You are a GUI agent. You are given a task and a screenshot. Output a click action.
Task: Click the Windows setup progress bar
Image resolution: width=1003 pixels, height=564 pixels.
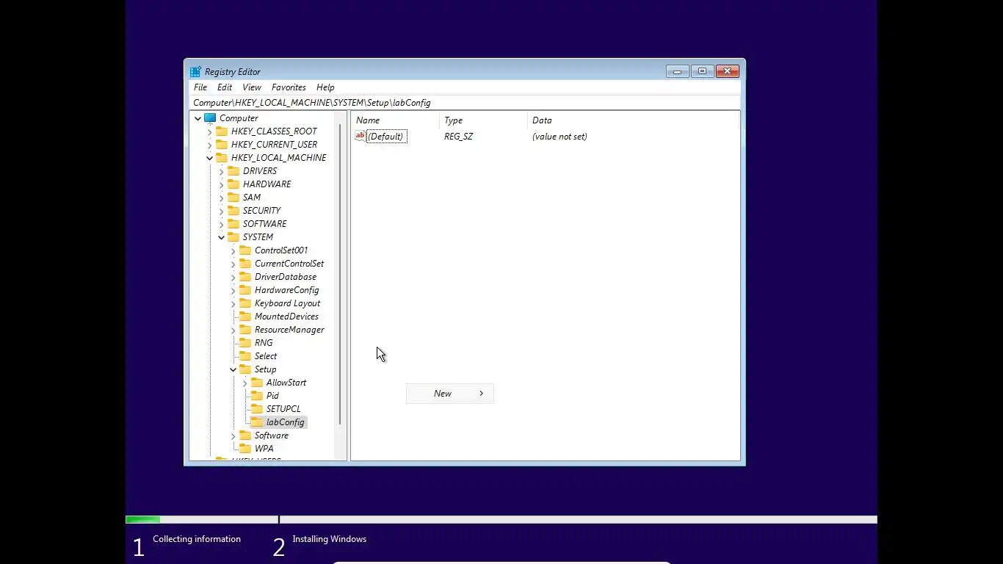tap(501, 520)
